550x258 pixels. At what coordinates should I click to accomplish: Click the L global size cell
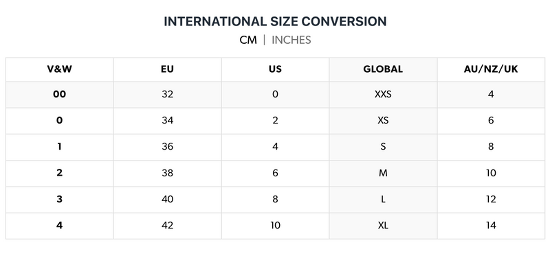pos(383,200)
